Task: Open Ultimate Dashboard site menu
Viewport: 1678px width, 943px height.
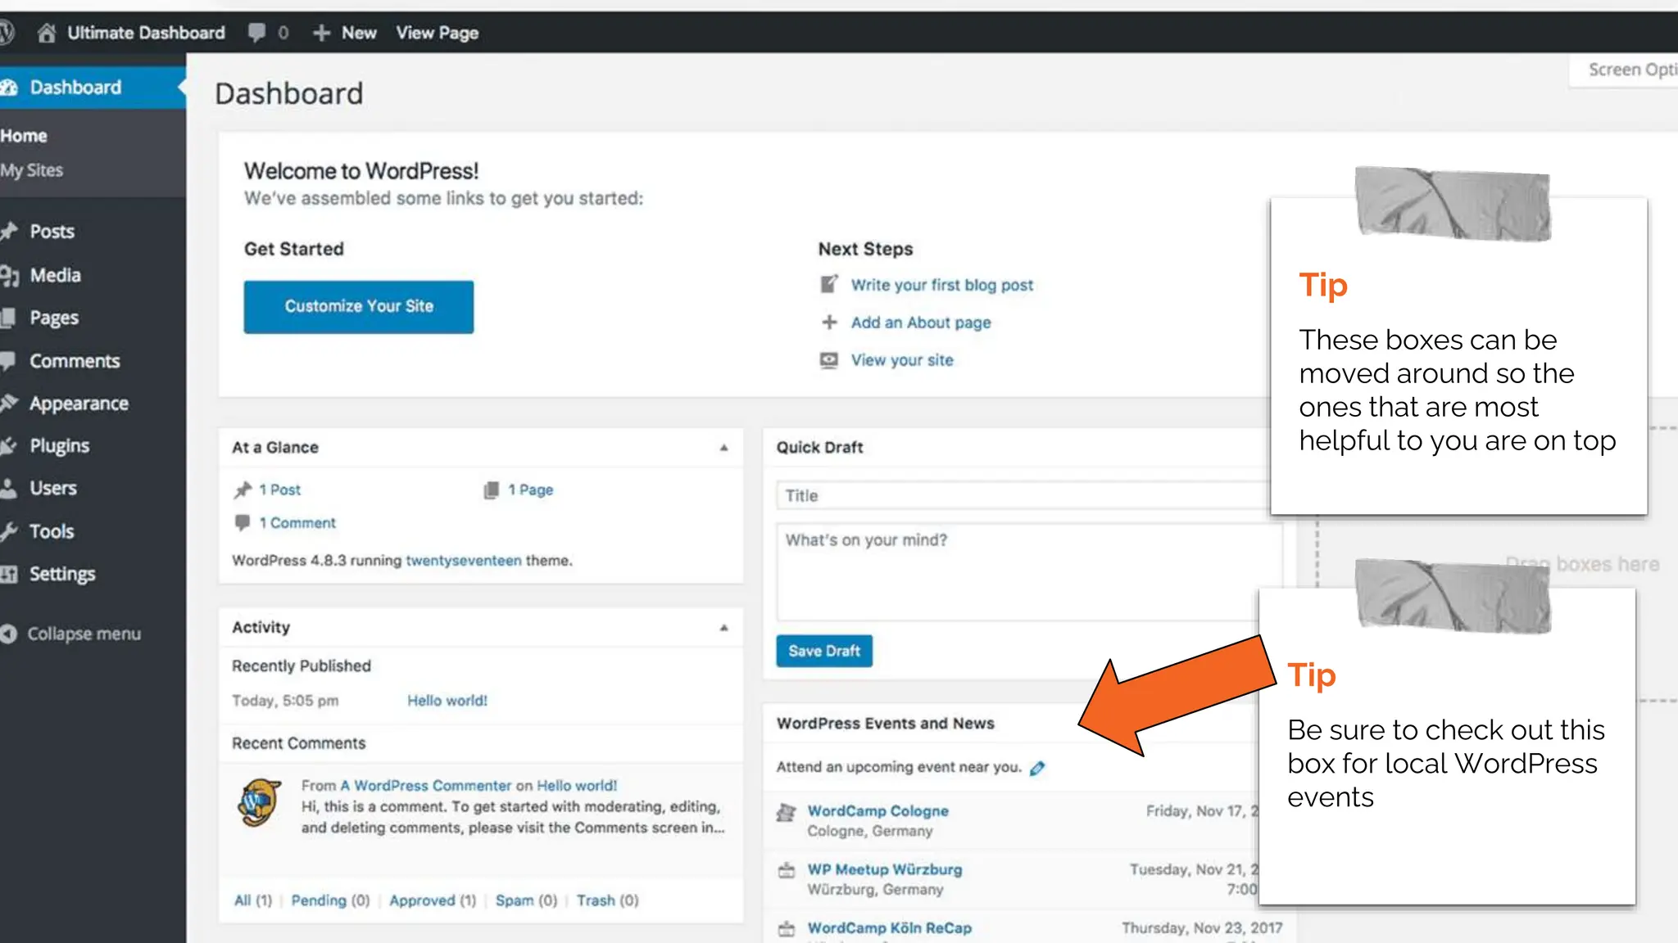Action: point(146,33)
